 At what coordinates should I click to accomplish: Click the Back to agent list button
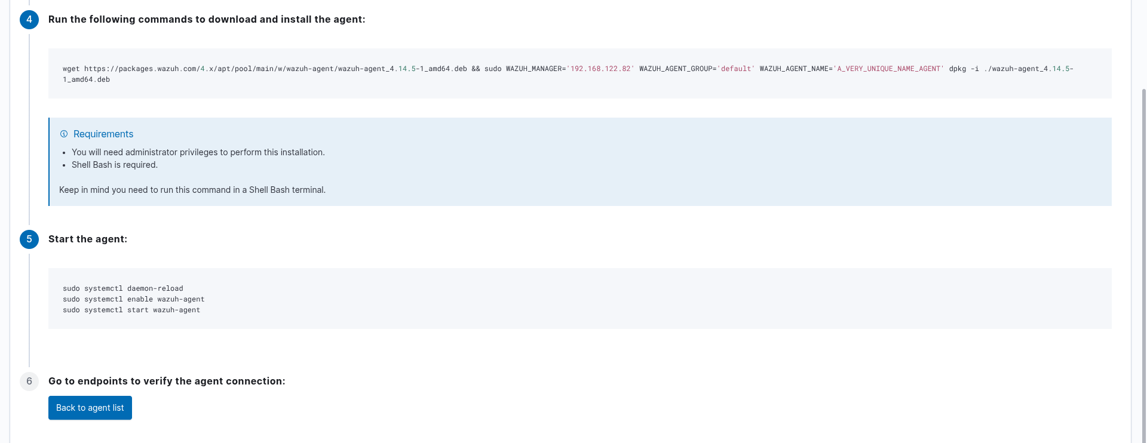[x=90, y=408]
